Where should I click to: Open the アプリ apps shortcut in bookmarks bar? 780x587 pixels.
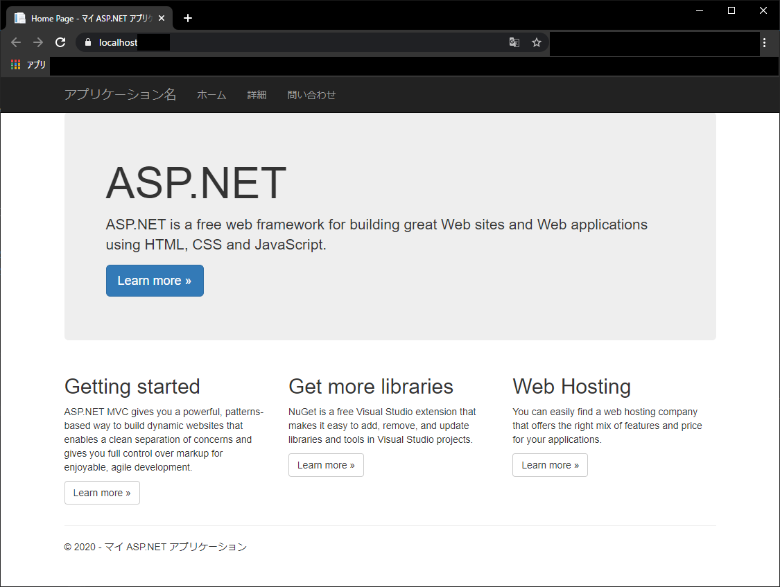tap(28, 64)
